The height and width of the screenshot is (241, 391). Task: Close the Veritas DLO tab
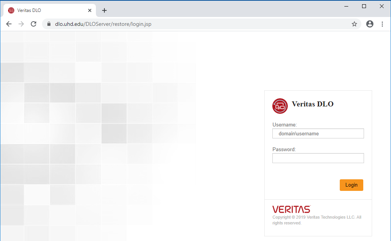90,10
